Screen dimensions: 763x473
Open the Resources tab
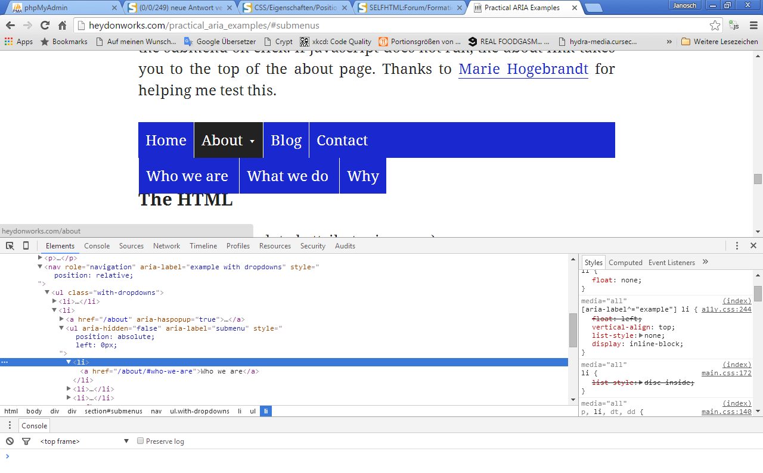click(275, 245)
